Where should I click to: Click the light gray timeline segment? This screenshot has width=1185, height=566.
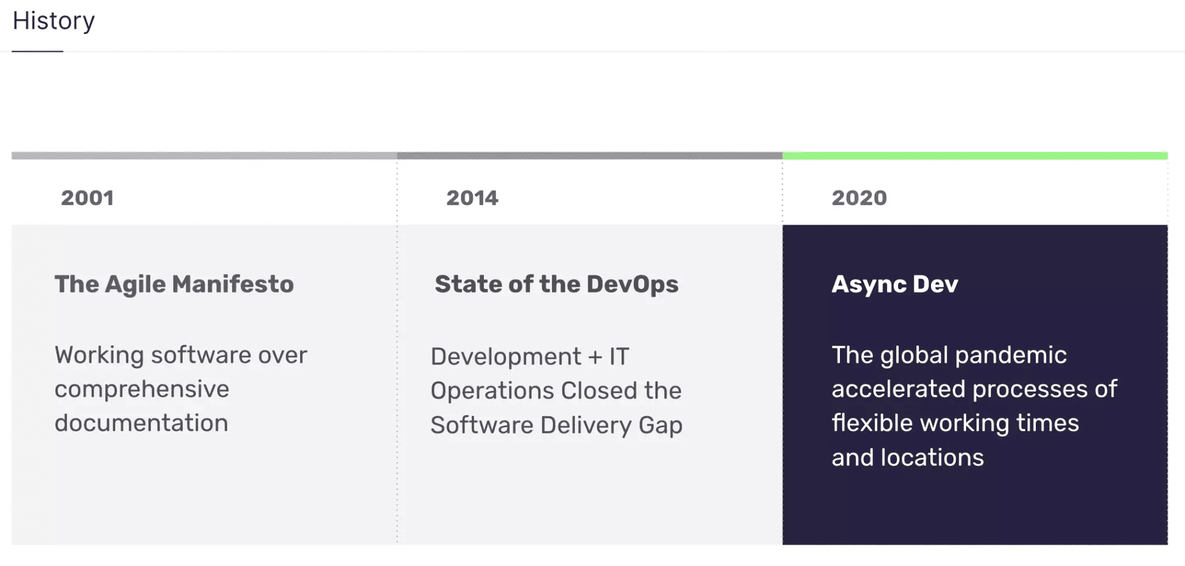click(x=202, y=154)
